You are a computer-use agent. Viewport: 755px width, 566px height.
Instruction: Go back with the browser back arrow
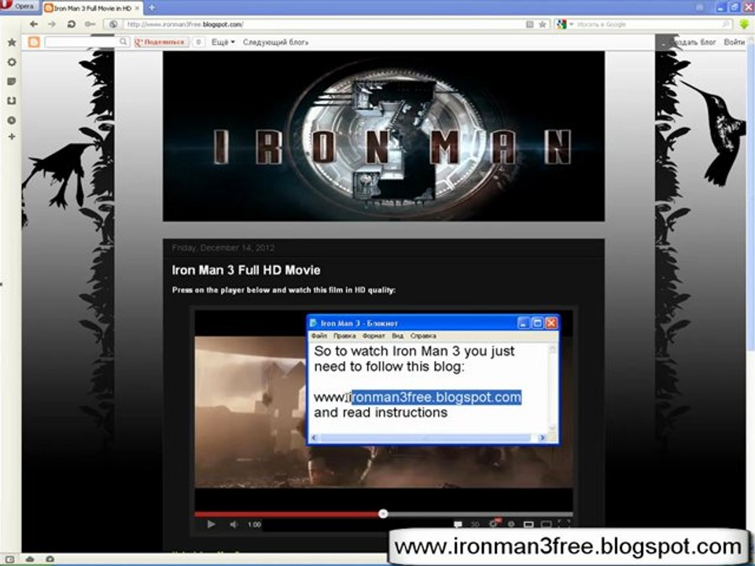tap(33, 24)
